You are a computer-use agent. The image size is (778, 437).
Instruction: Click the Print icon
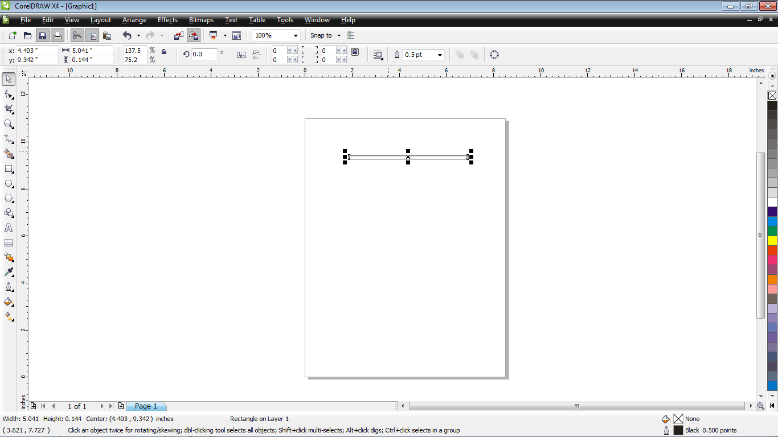(57, 35)
